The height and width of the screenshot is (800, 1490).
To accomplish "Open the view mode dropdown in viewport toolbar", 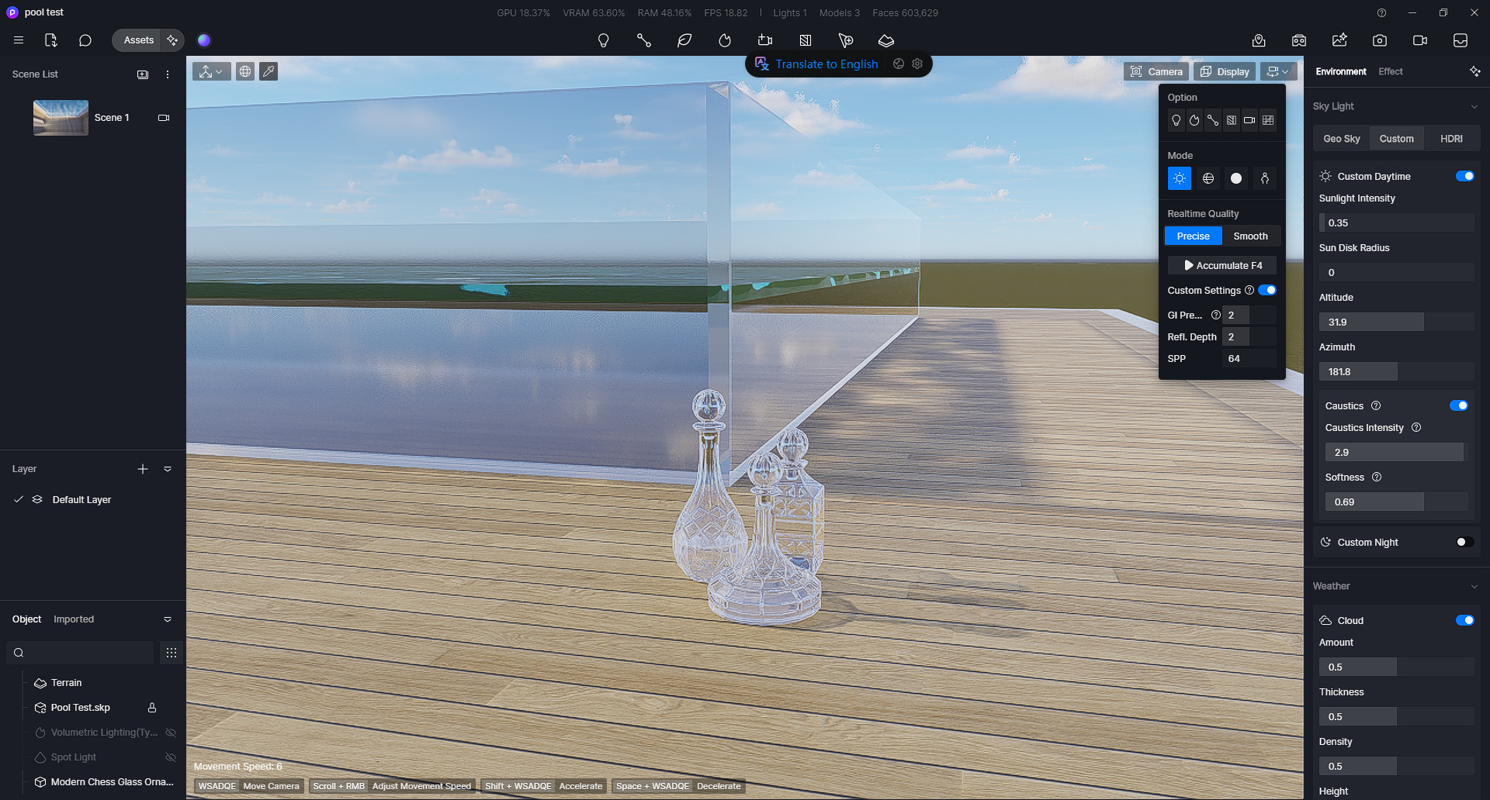I will click(211, 71).
